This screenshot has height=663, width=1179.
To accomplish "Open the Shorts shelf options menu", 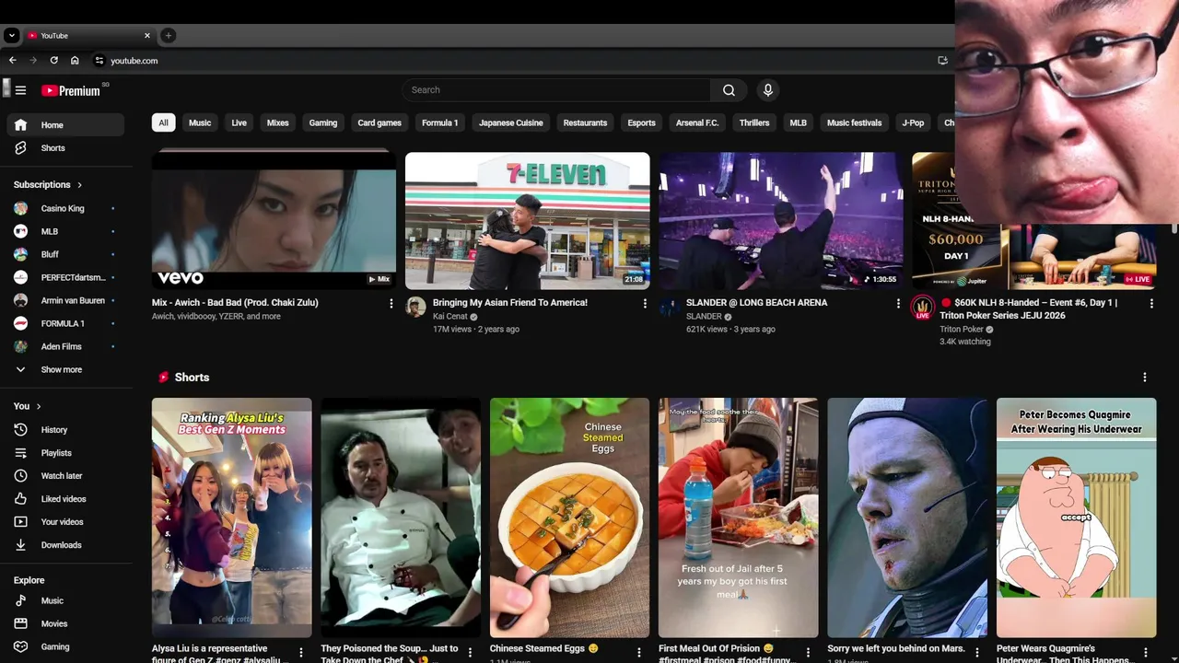I will point(1145,378).
